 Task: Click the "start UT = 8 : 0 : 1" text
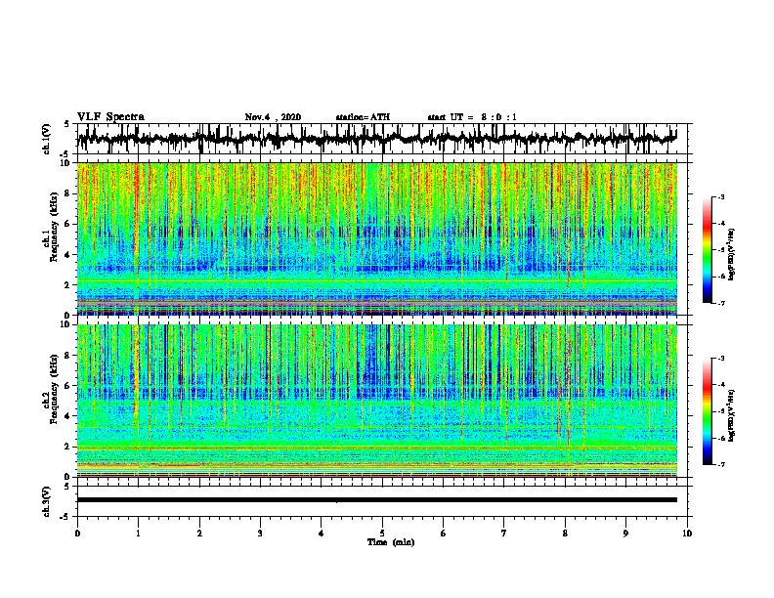(472, 117)
